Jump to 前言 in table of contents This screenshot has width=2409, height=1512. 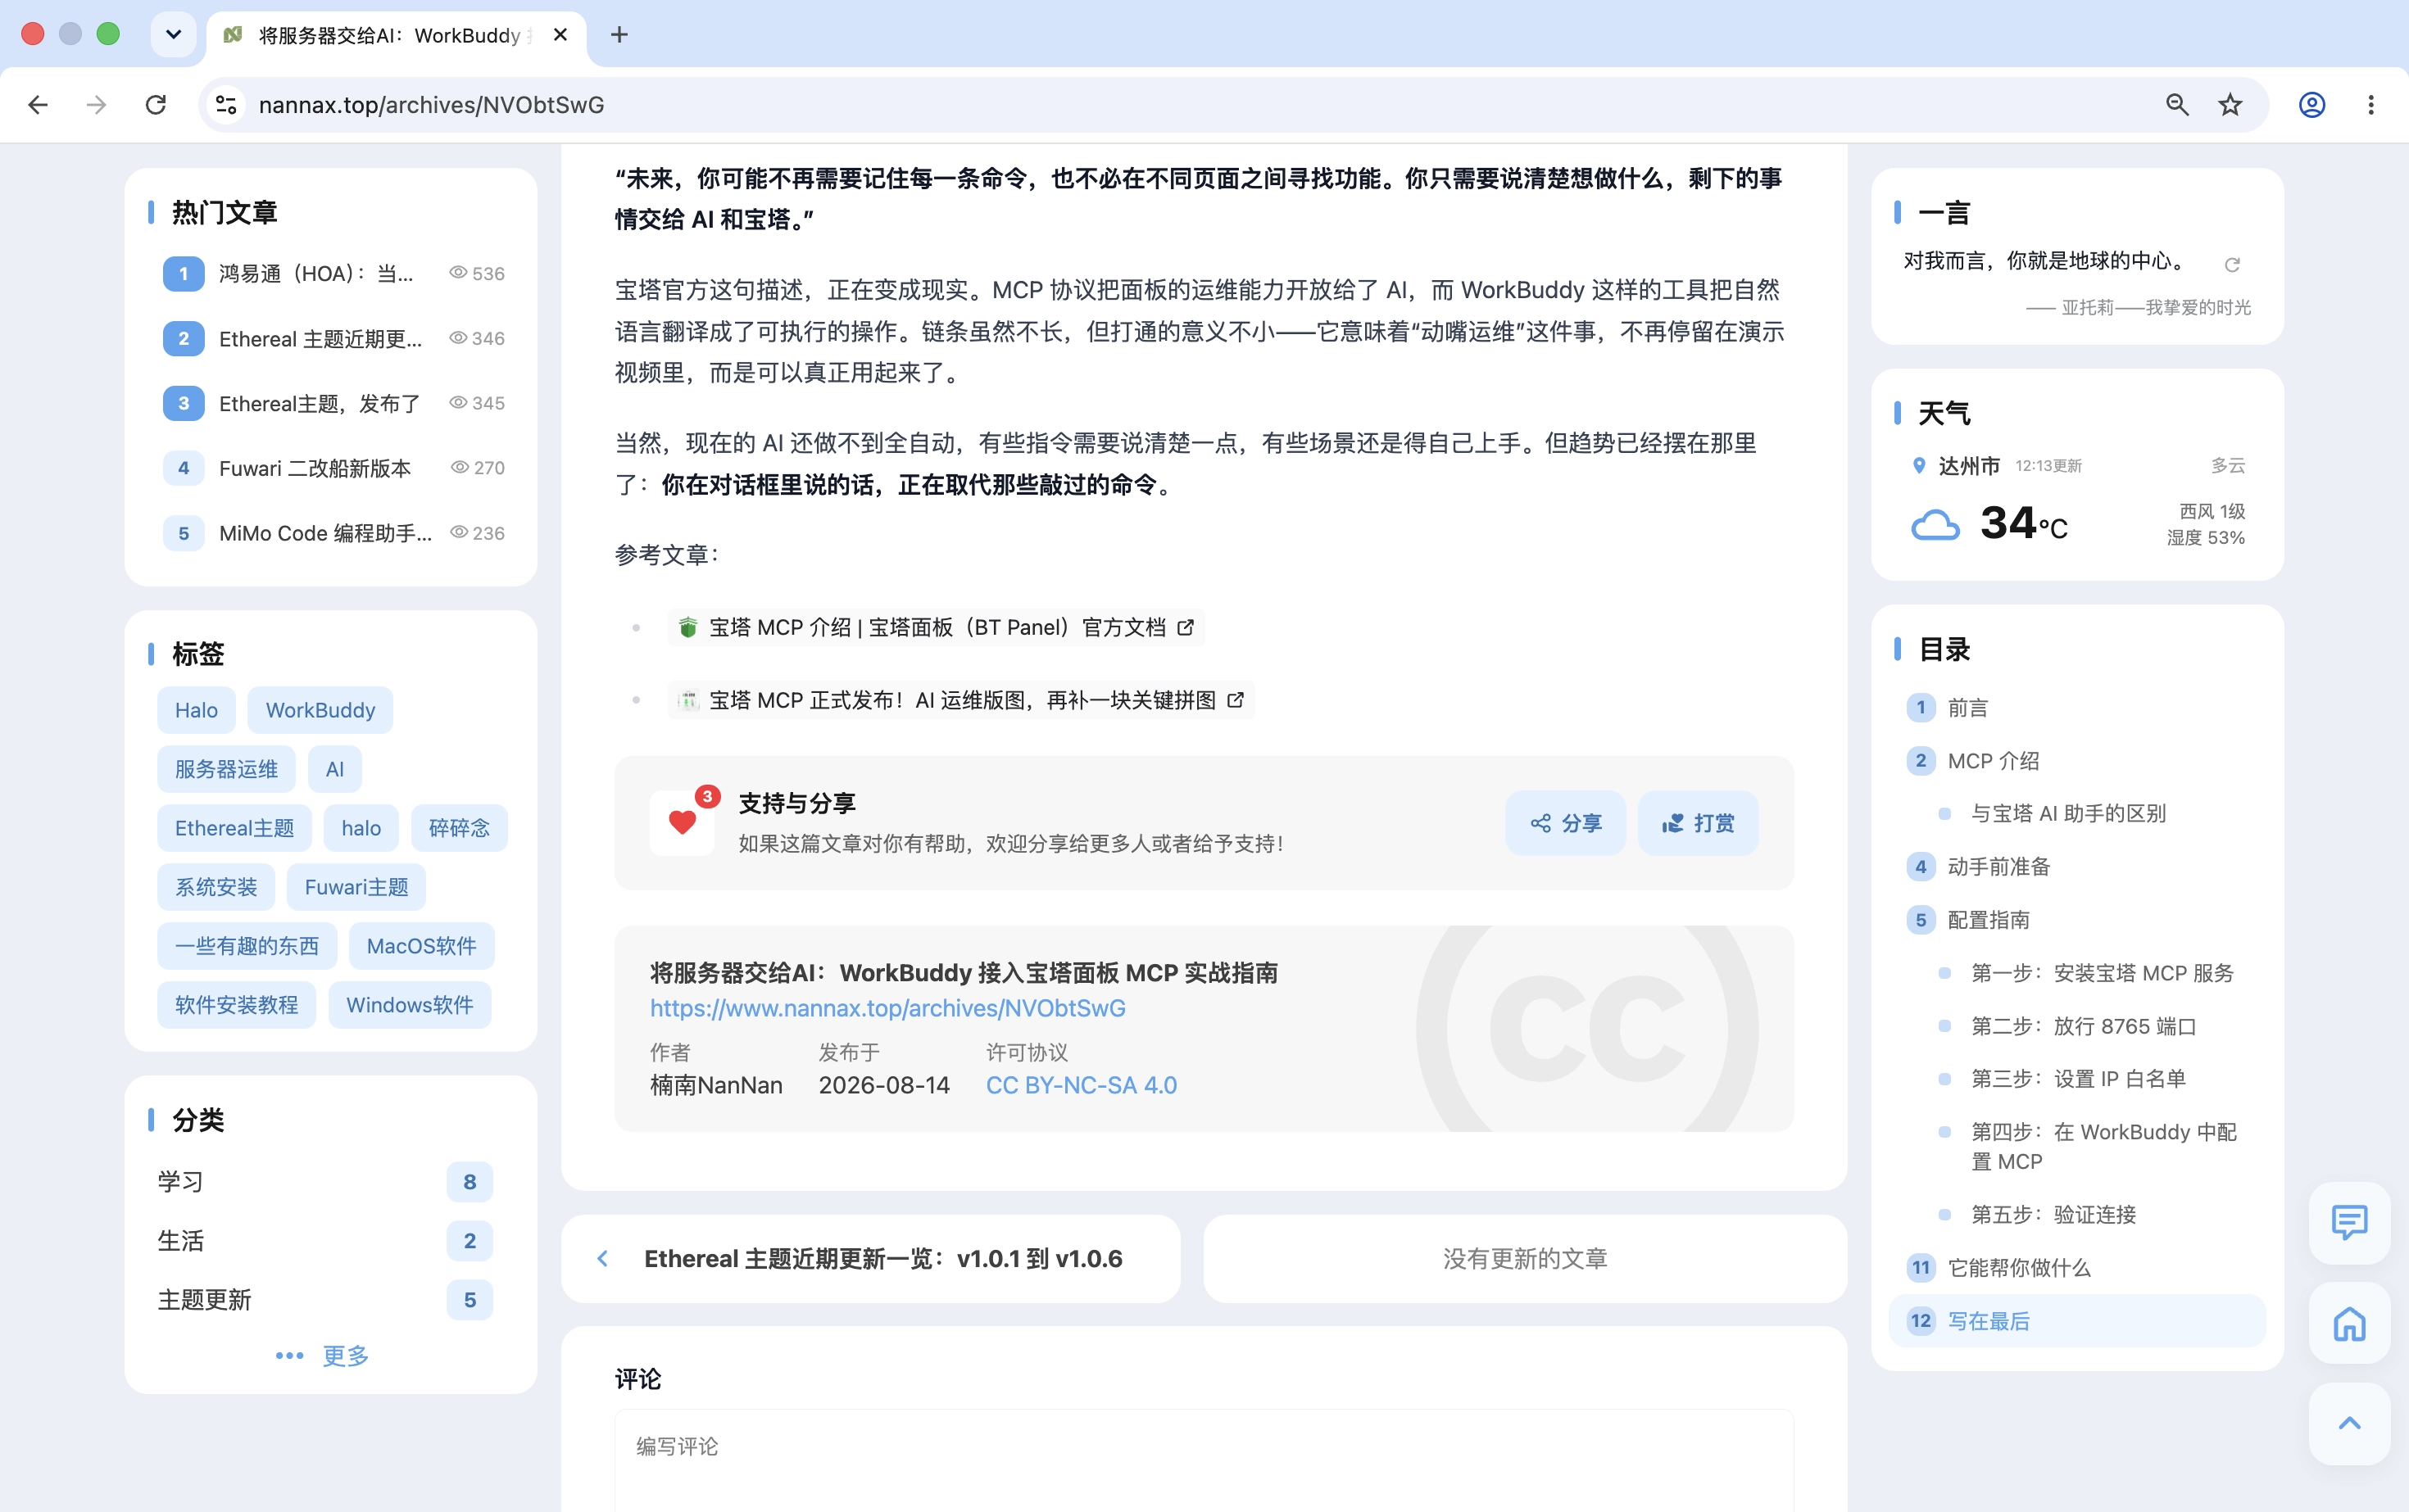click(x=2077, y=708)
